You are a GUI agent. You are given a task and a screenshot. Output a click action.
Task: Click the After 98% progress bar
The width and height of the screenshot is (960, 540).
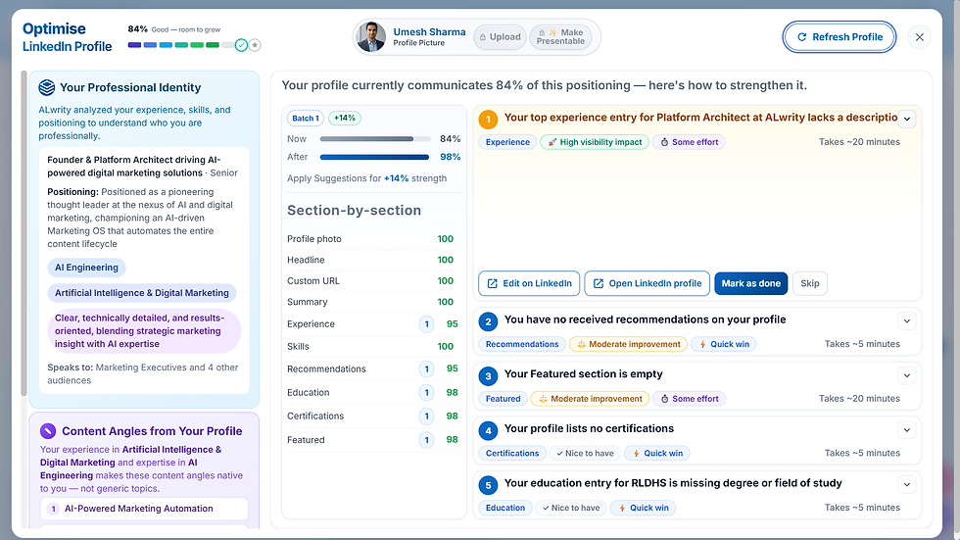pos(374,157)
